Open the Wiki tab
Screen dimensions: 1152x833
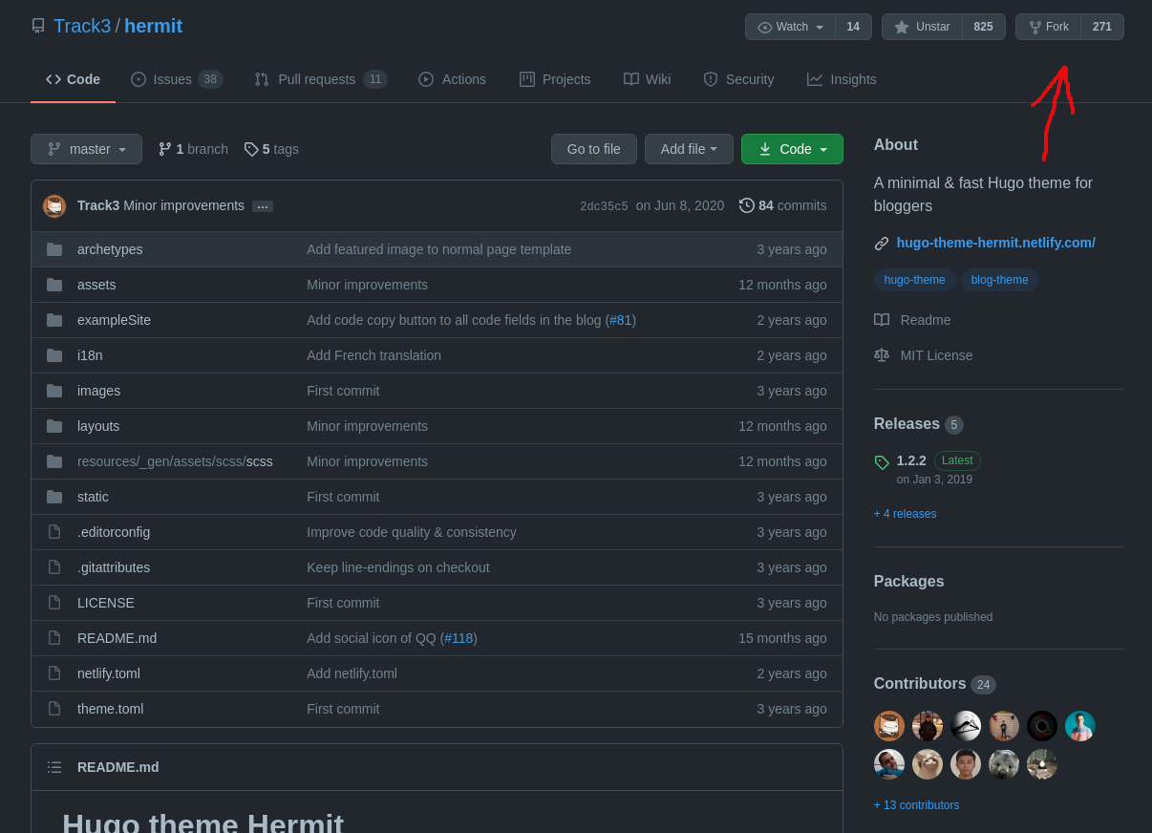647,79
